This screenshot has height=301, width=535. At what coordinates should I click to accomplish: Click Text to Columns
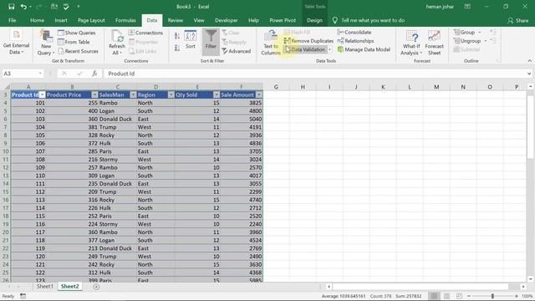(271, 43)
